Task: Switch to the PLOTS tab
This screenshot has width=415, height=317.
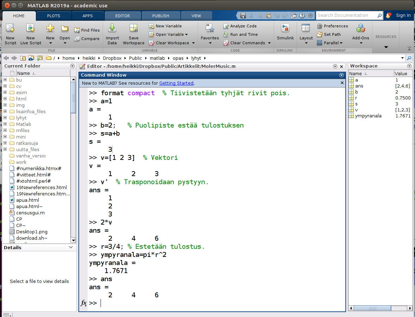Action: click(53, 16)
